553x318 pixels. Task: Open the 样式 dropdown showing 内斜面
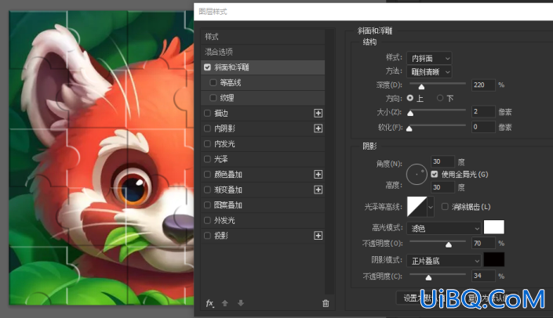[429, 58]
